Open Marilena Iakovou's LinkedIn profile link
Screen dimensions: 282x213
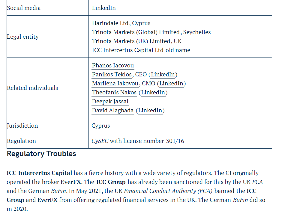(171, 84)
